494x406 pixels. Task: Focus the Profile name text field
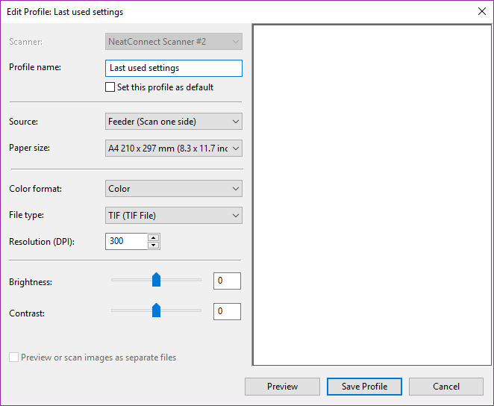tap(174, 68)
